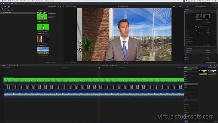
Task: Play the viewer video
Action: coord(116,63)
